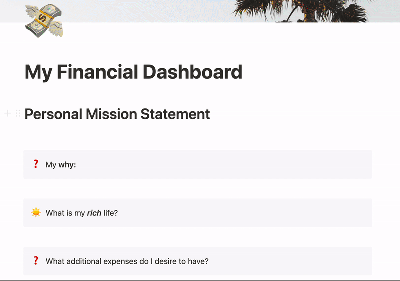Click the My Financial Dashboard page title

point(133,72)
